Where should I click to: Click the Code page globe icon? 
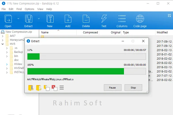pos(140,19)
